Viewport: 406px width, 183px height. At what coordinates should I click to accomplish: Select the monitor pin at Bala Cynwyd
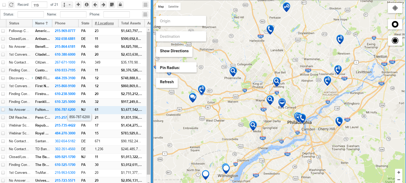click(282, 103)
